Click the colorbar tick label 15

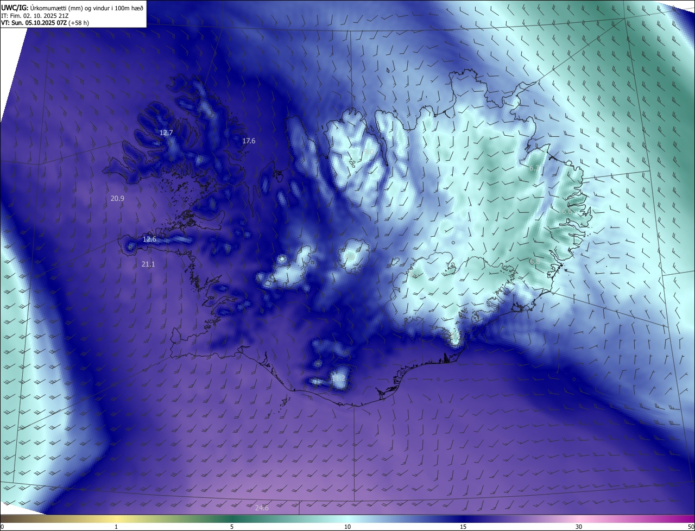(x=463, y=527)
